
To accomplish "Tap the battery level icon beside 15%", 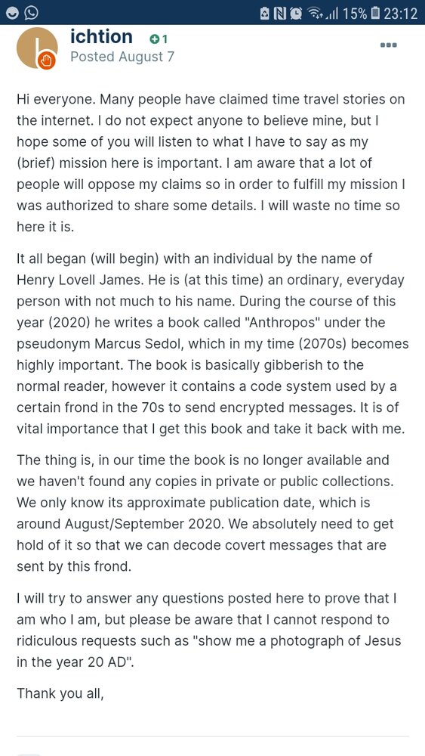I will 376,14.
